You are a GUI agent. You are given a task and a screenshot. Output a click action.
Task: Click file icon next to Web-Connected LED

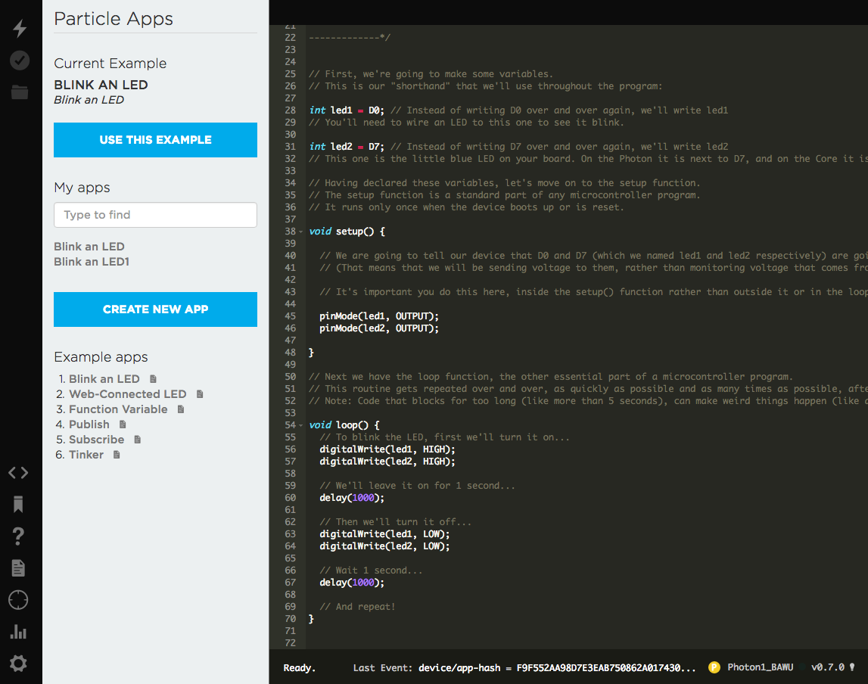coord(200,394)
